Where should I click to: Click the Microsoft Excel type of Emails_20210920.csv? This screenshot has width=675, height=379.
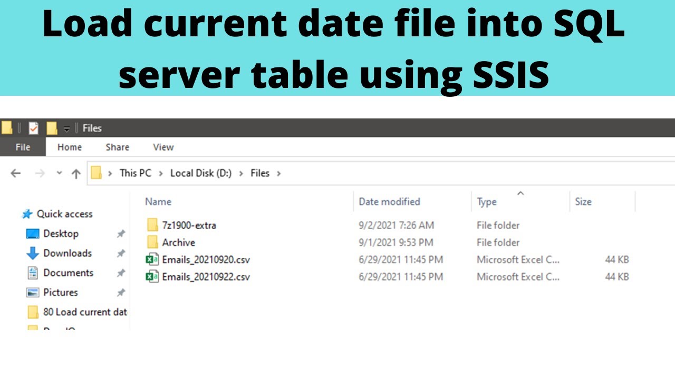(x=518, y=260)
